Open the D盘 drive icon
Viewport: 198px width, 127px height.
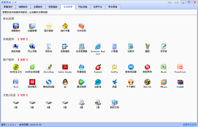pyautogui.click(x=32, y=103)
